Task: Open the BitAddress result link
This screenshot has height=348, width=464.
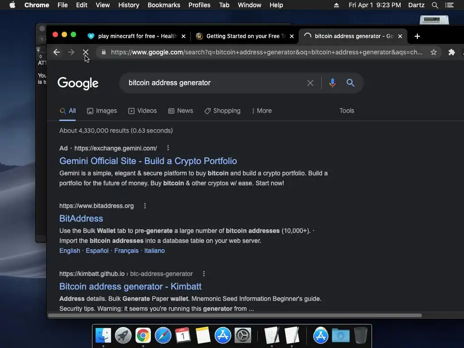Action: (81, 218)
